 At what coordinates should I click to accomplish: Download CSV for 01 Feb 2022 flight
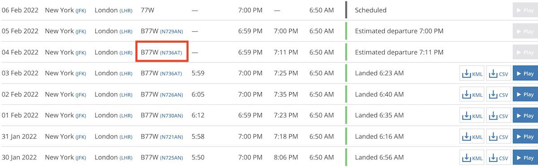click(x=499, y=116)
